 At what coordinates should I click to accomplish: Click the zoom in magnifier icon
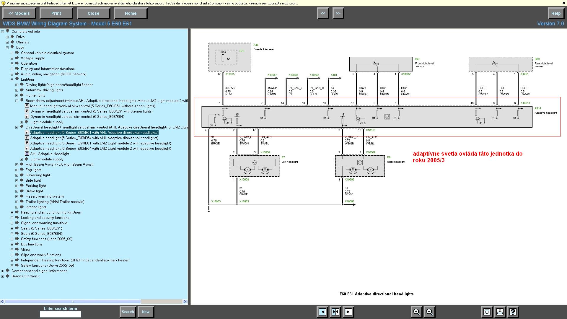point(416,312)
